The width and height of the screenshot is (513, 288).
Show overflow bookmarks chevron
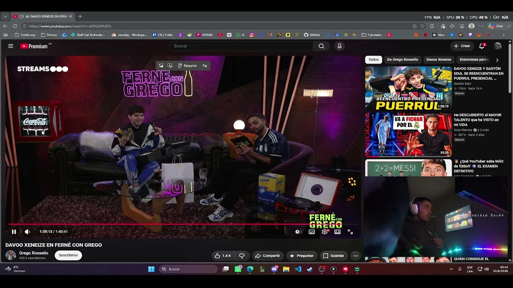(x=504, y=35)
